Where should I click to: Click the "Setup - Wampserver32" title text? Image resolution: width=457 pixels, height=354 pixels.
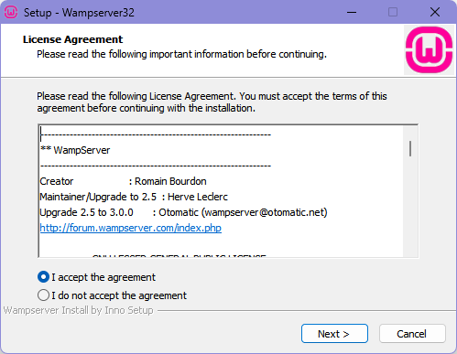tap(79, 13)
